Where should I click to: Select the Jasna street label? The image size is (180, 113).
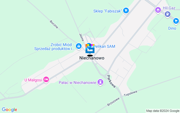point(82,37)
